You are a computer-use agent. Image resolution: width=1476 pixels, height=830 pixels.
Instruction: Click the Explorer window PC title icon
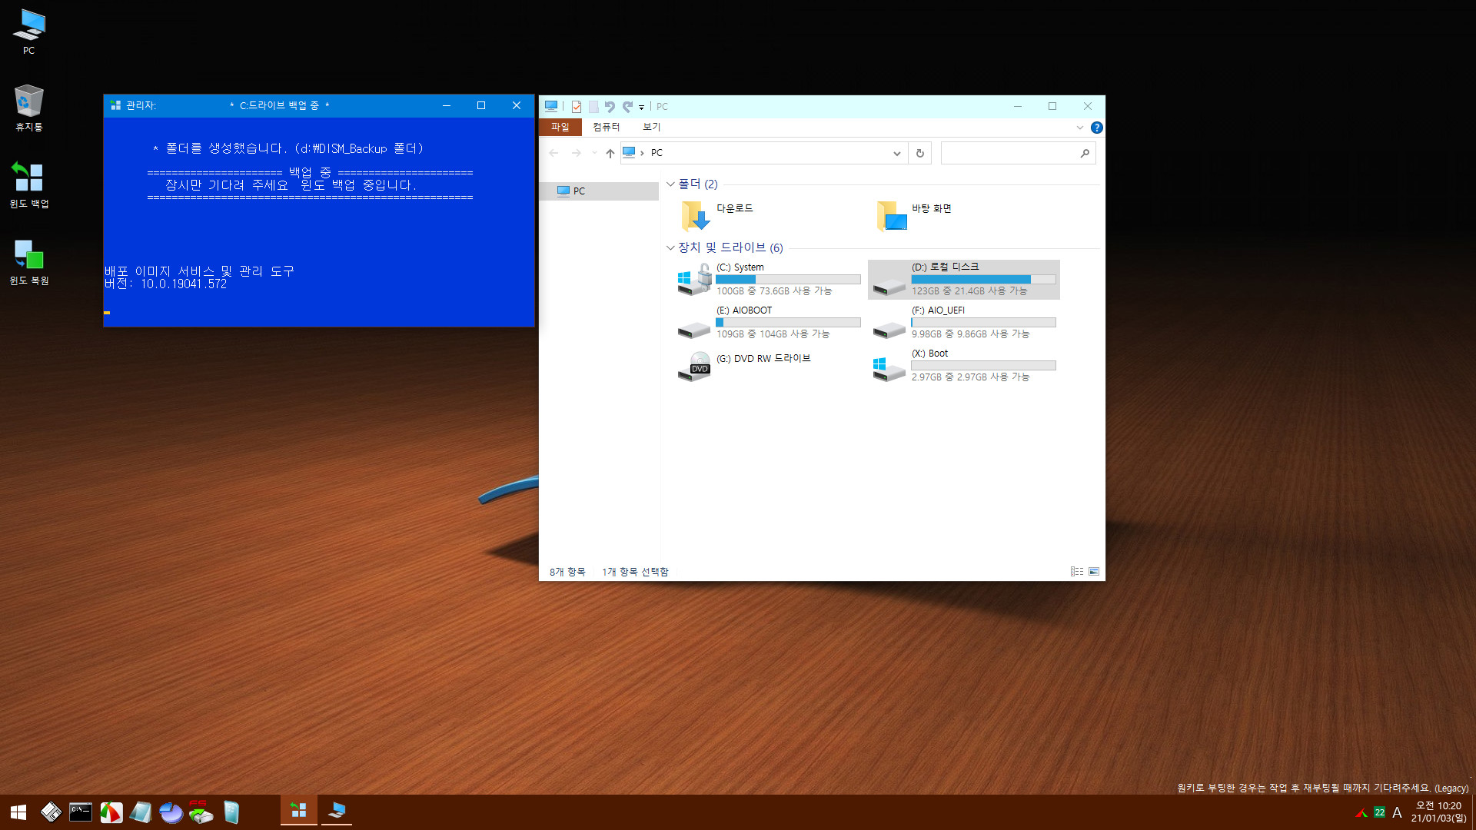551,106
